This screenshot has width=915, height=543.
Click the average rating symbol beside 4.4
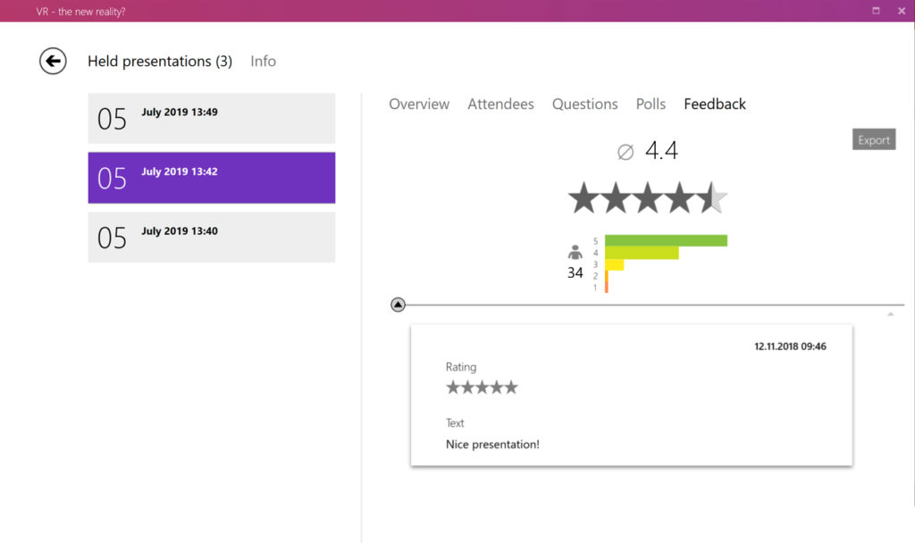coord(625,152)
